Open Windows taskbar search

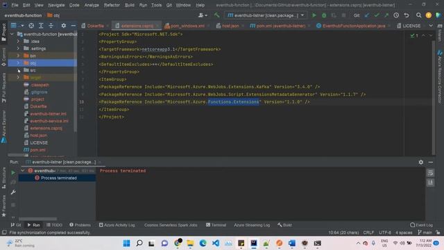click(139, 243)
